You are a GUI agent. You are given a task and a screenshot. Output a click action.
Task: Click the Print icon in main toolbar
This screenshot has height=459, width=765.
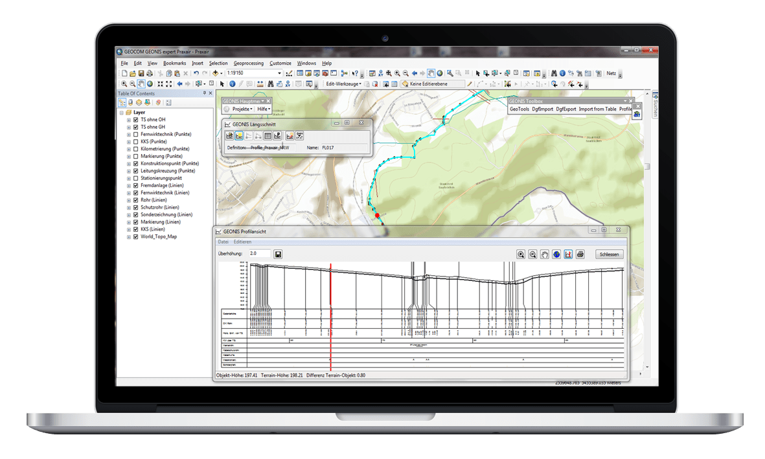coord(149,73)
